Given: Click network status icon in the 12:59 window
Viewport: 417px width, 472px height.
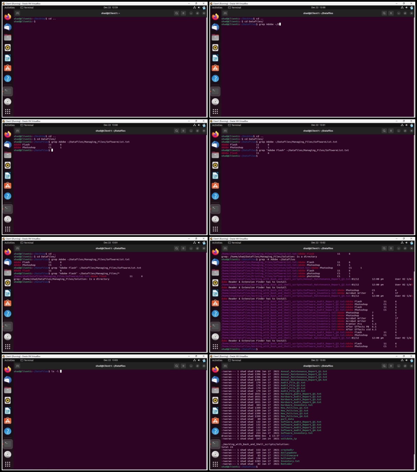Looking at the screenshot, I should 195,8.
